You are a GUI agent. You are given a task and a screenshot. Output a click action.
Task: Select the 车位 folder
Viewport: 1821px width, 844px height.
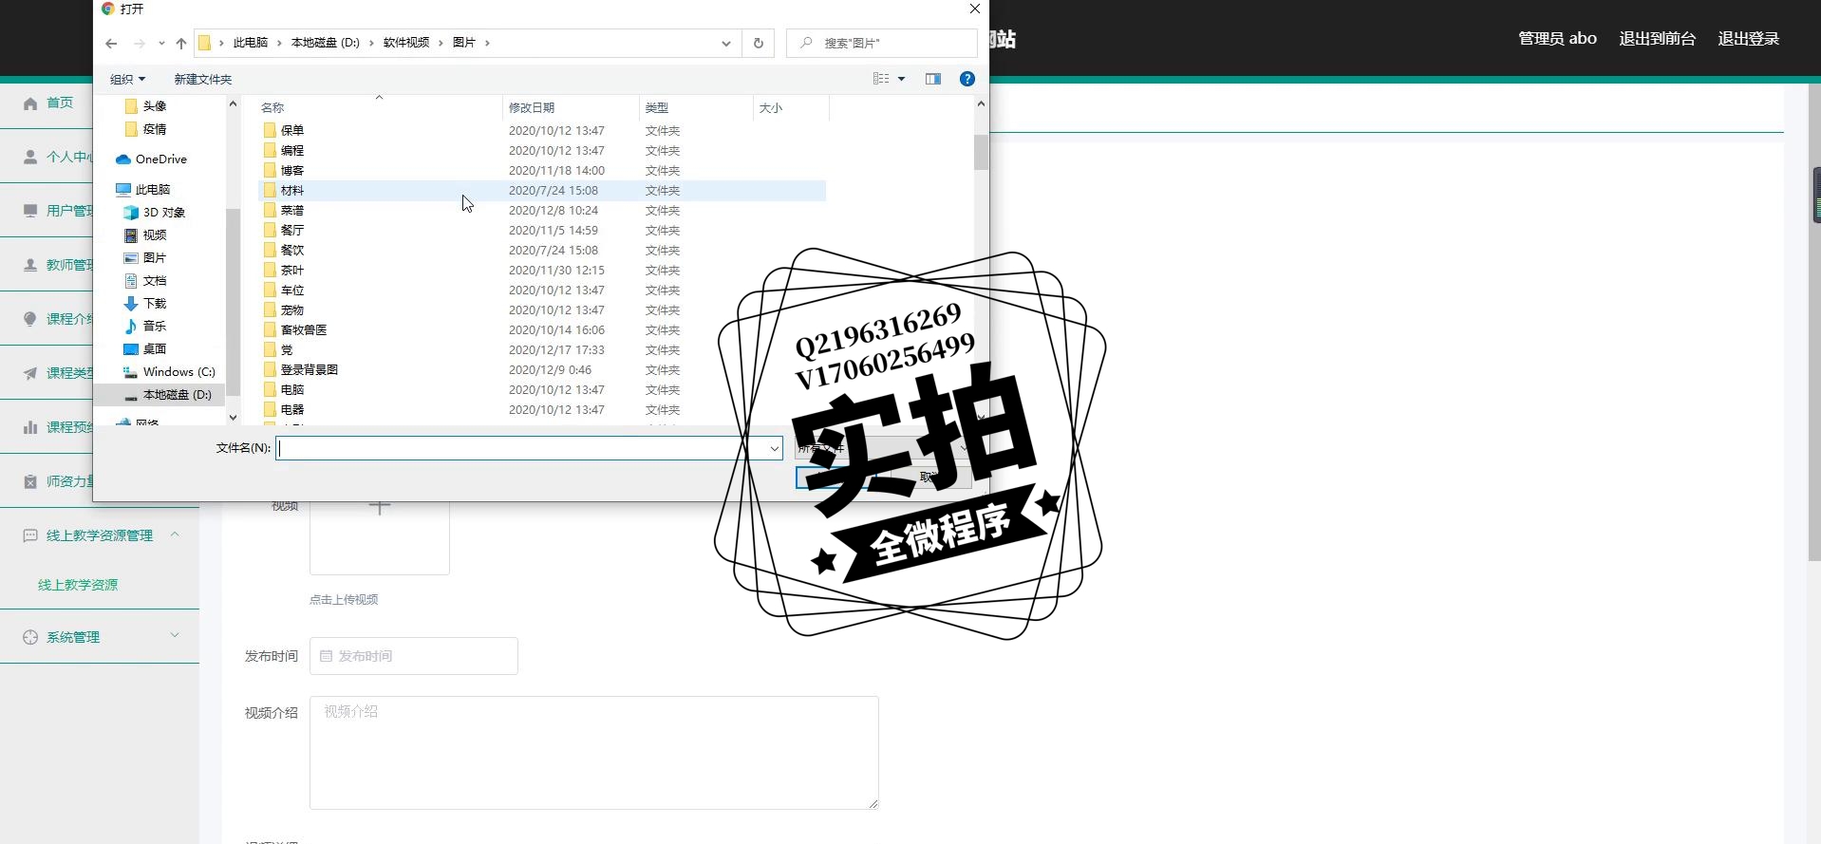tap(542, 291)
